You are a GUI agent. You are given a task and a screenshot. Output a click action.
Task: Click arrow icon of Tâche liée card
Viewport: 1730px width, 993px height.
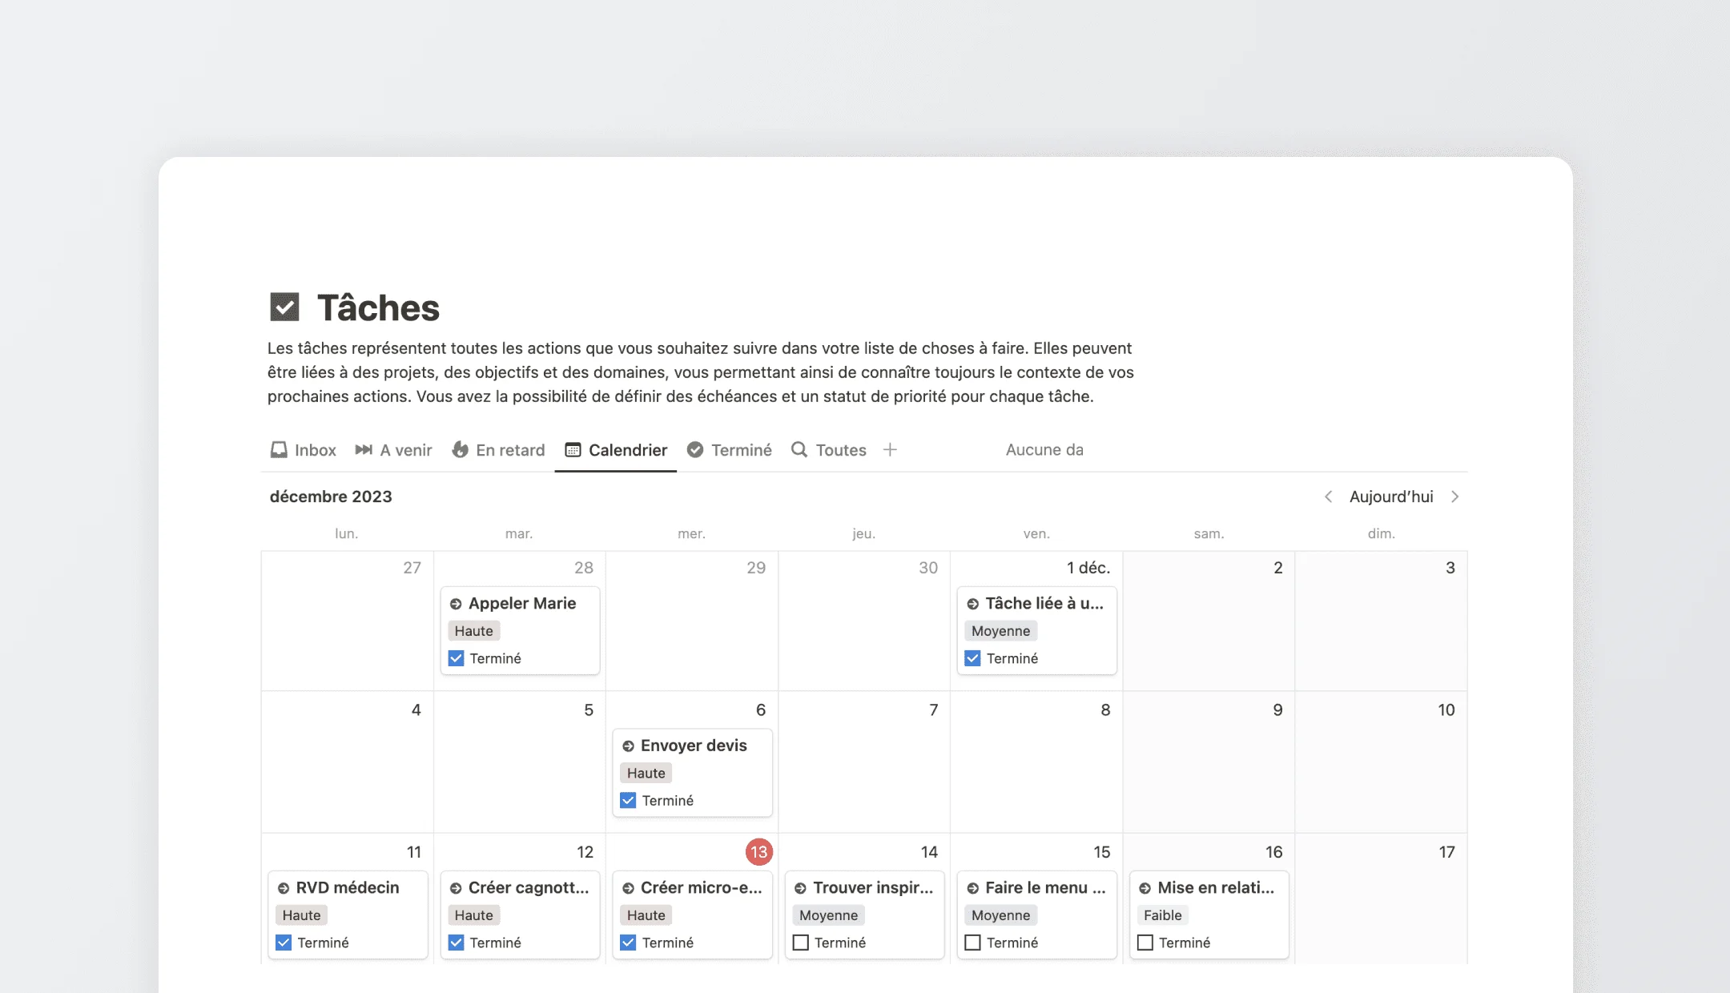[x=972, y=604]
